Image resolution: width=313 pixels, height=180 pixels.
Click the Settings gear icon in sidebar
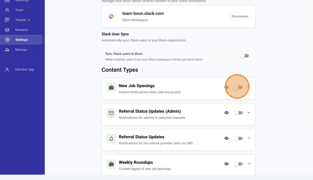pos(7,40)
